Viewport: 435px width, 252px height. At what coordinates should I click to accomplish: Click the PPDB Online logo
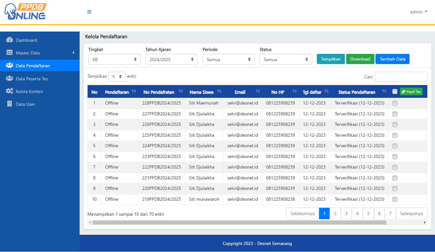(x=25, y=12)
